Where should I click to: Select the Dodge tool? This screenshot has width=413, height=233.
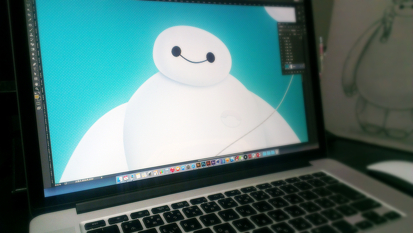pyautogui.click(x=33, y=58)
